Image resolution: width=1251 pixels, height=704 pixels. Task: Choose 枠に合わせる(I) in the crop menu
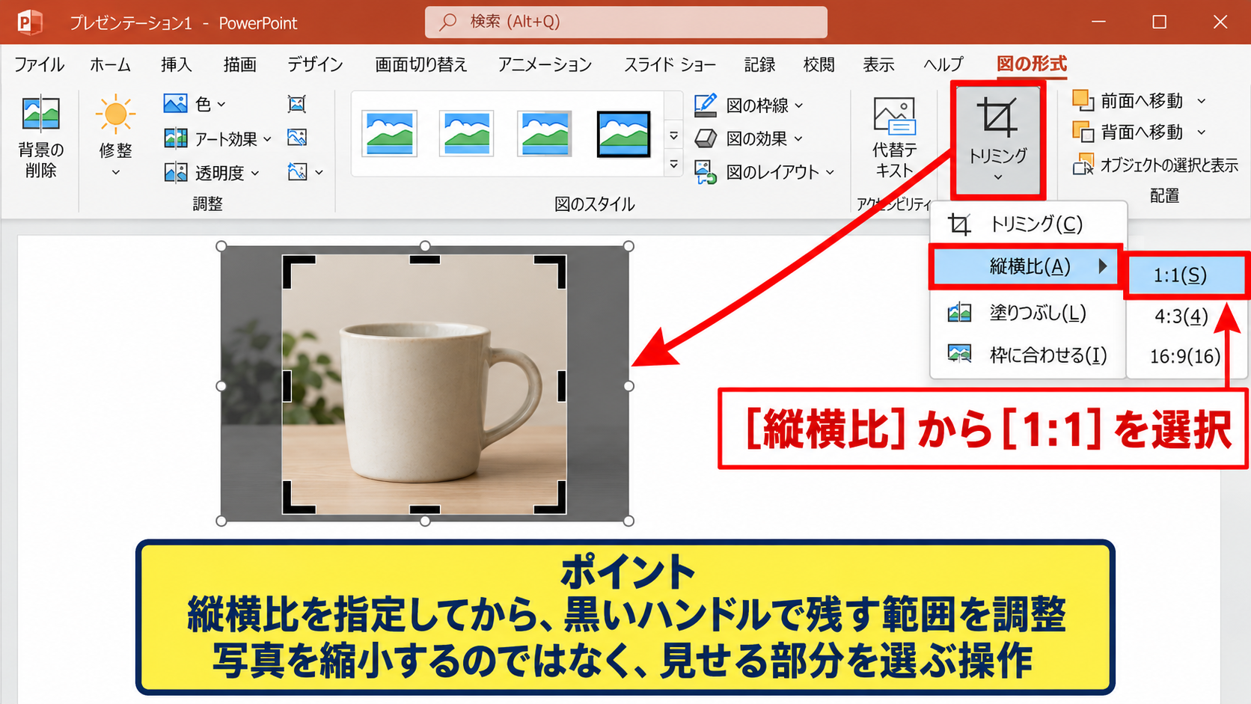tap(1028, 355)
